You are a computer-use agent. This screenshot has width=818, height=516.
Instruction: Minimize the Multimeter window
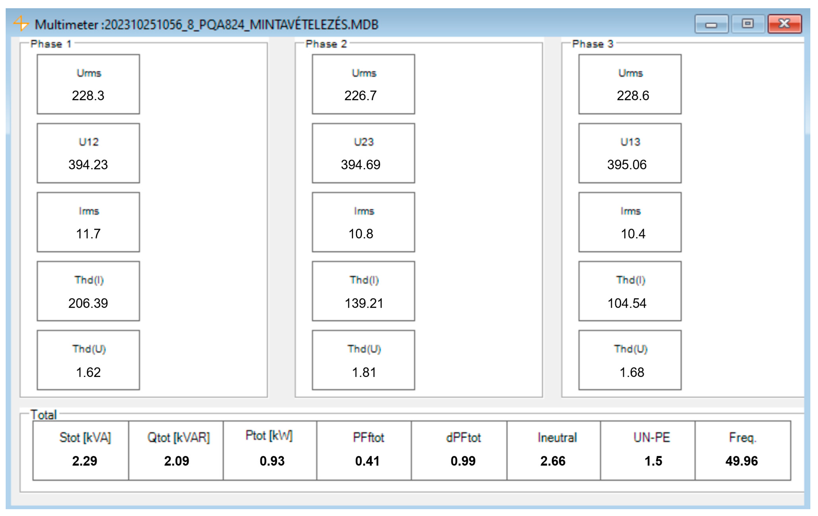point(711,24)
